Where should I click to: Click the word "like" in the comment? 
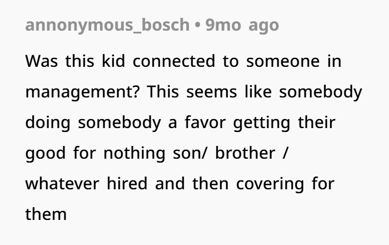(x=258, y=91)
